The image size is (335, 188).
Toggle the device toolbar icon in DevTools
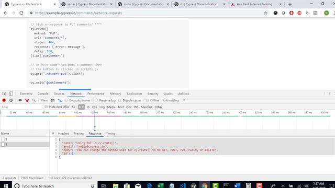point(10,94)
